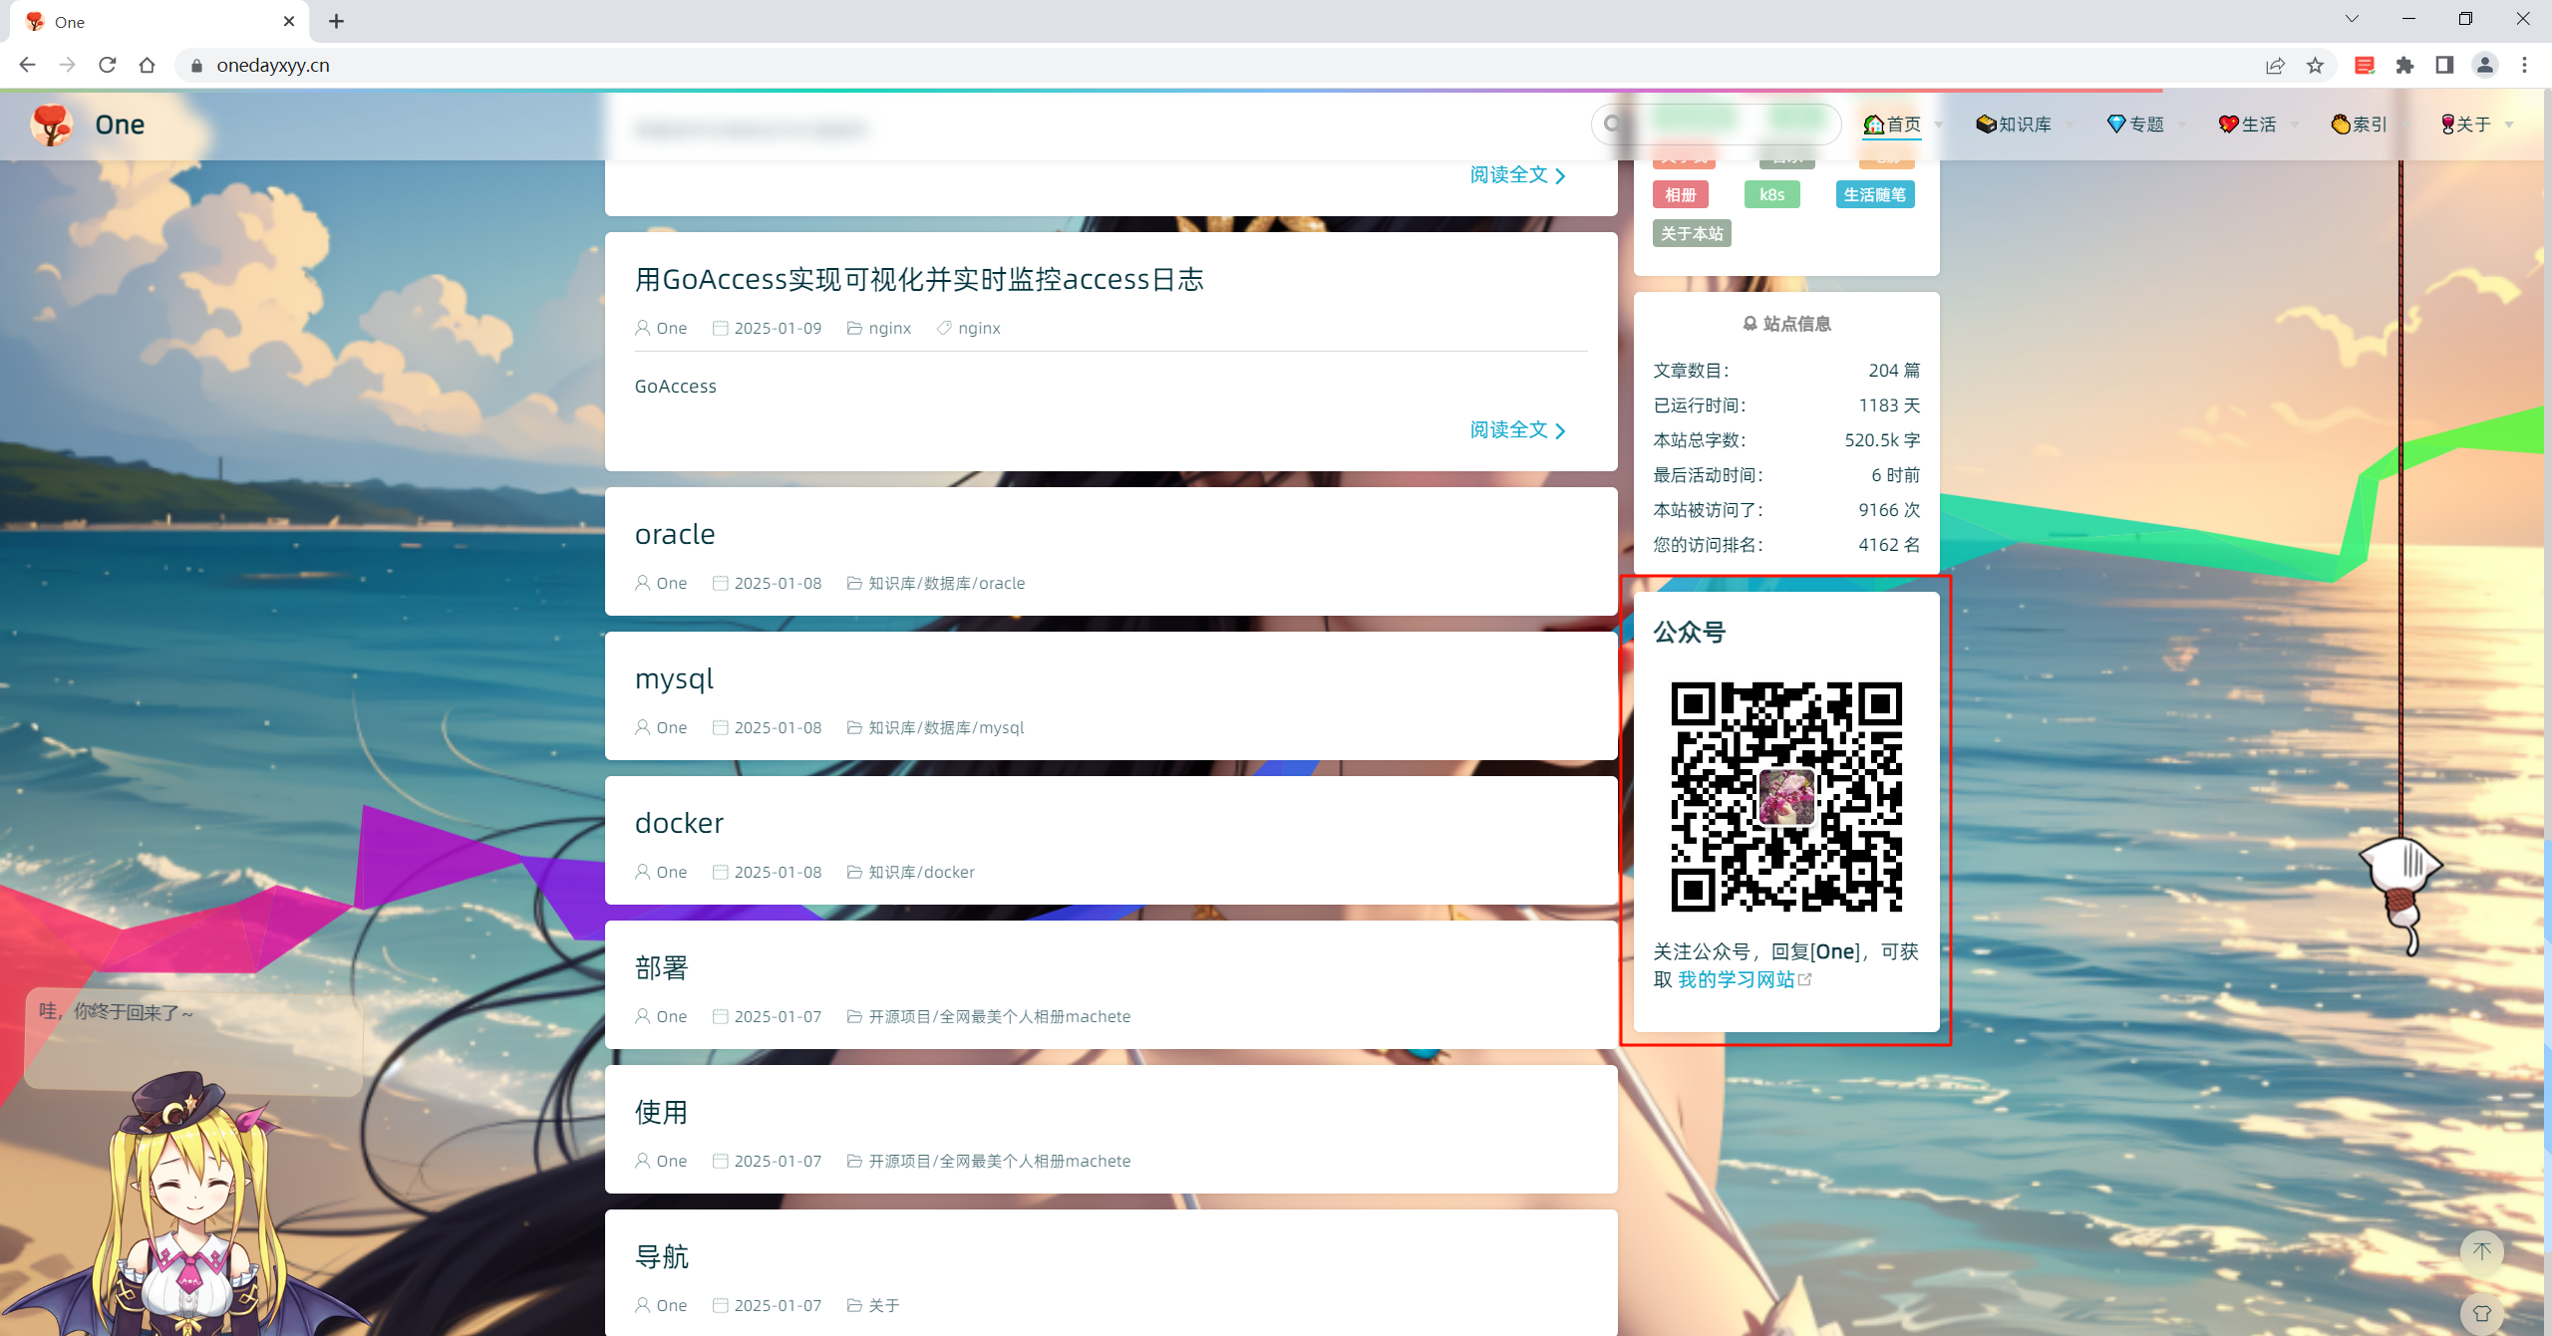The height and width of the screenshot is (1336, 2552).
Task: Open the 索引 nav item
Action: pyautogui.click(x=2359, y=125)
